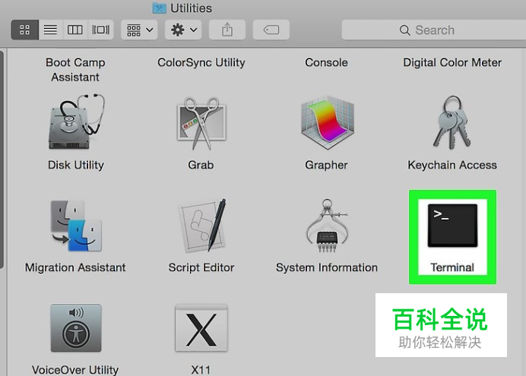
Task: Click the VoiceOver Utility name label
Action: (75, 370)
